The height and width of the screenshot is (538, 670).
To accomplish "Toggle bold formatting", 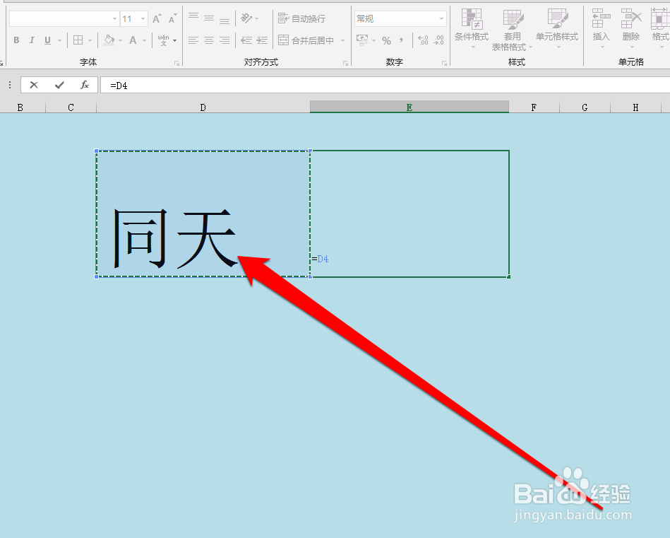I will click(x=16, y=40).
